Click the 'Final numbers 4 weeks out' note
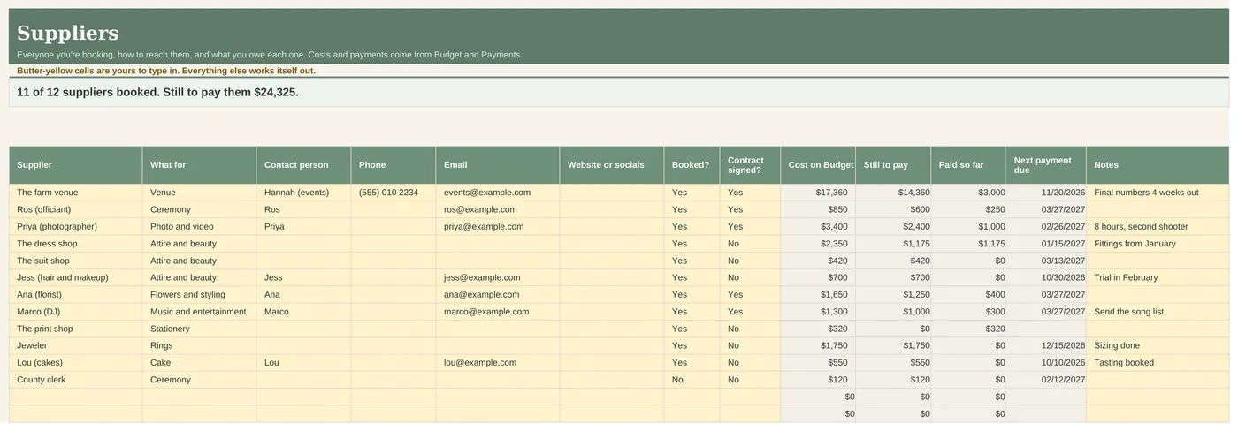The height and width of the screenshot is (431, 1238). coord(1158,193)
